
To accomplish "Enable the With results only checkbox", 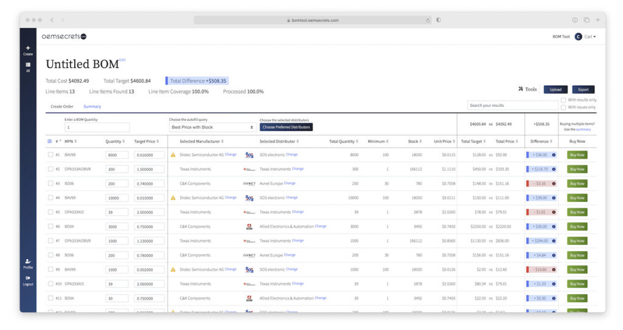I will click(x=563, y=100).
